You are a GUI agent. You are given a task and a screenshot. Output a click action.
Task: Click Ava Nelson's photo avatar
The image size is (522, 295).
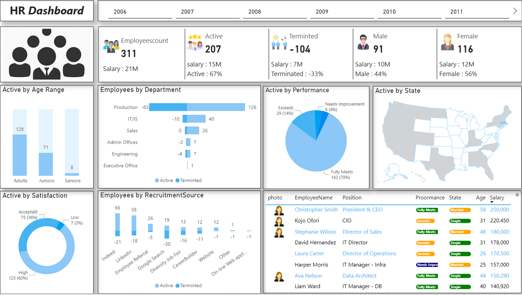279,276
